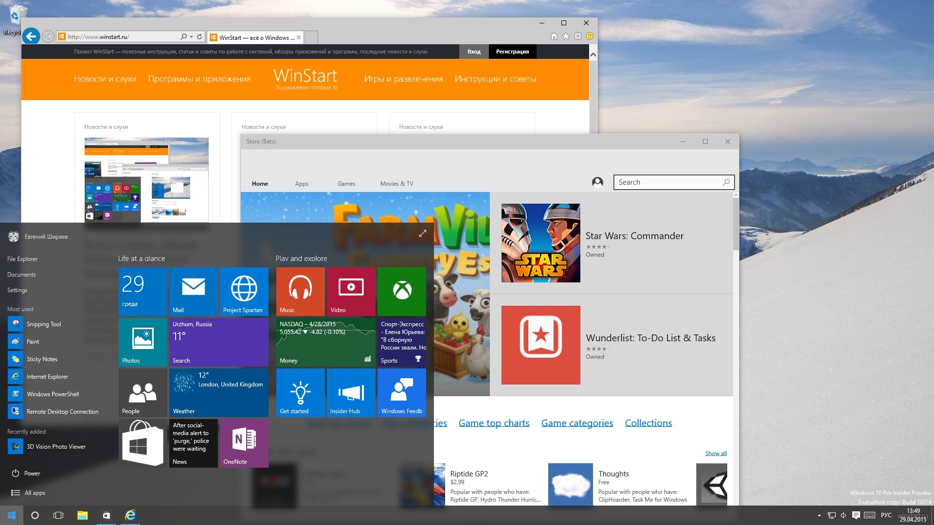Screen dimensions: 934x525
Task: Open 3D Vision Photo Viewer
Action: coord(56,447)
